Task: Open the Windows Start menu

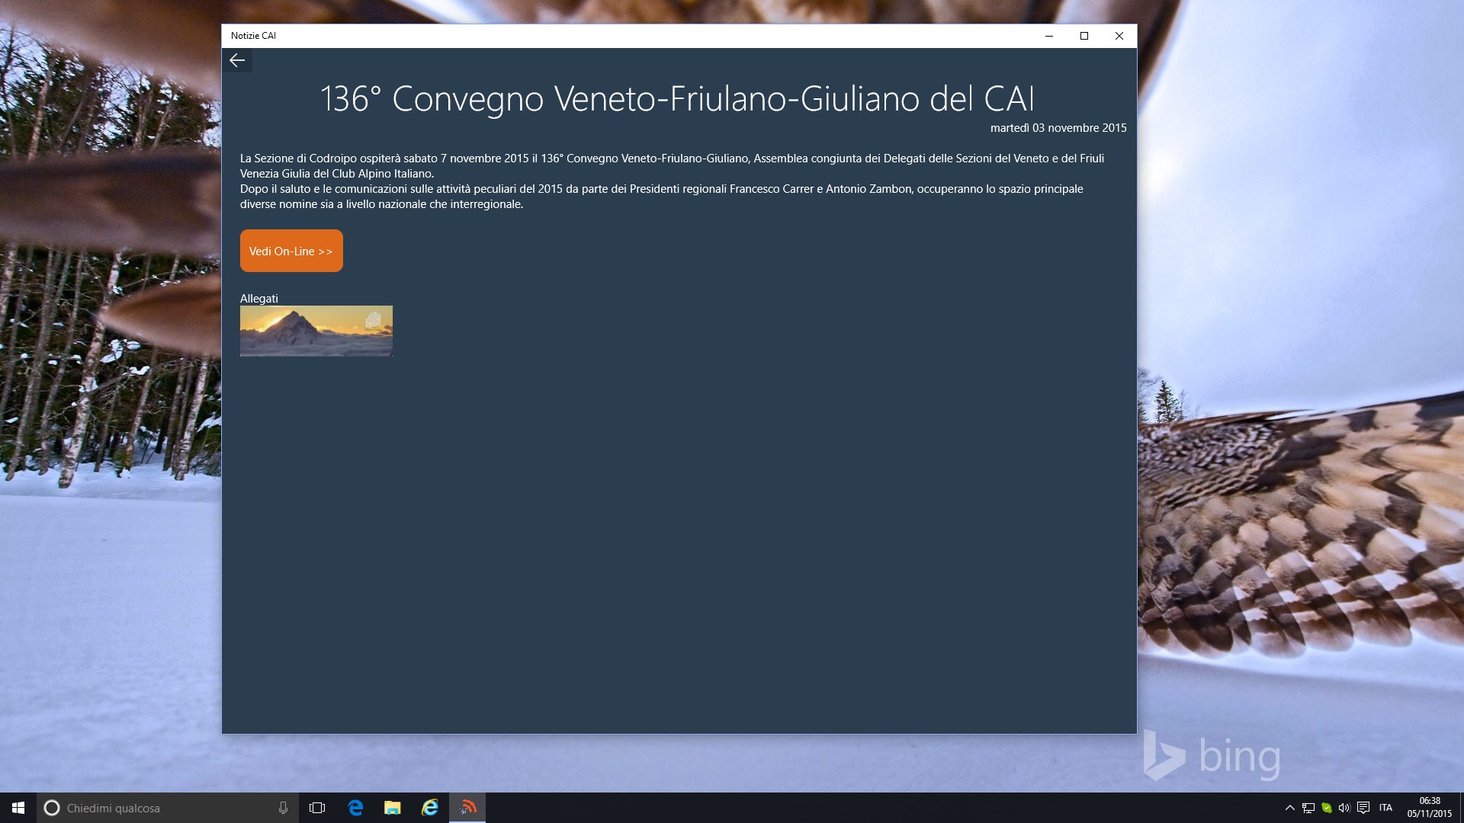Action: (18, 808)
